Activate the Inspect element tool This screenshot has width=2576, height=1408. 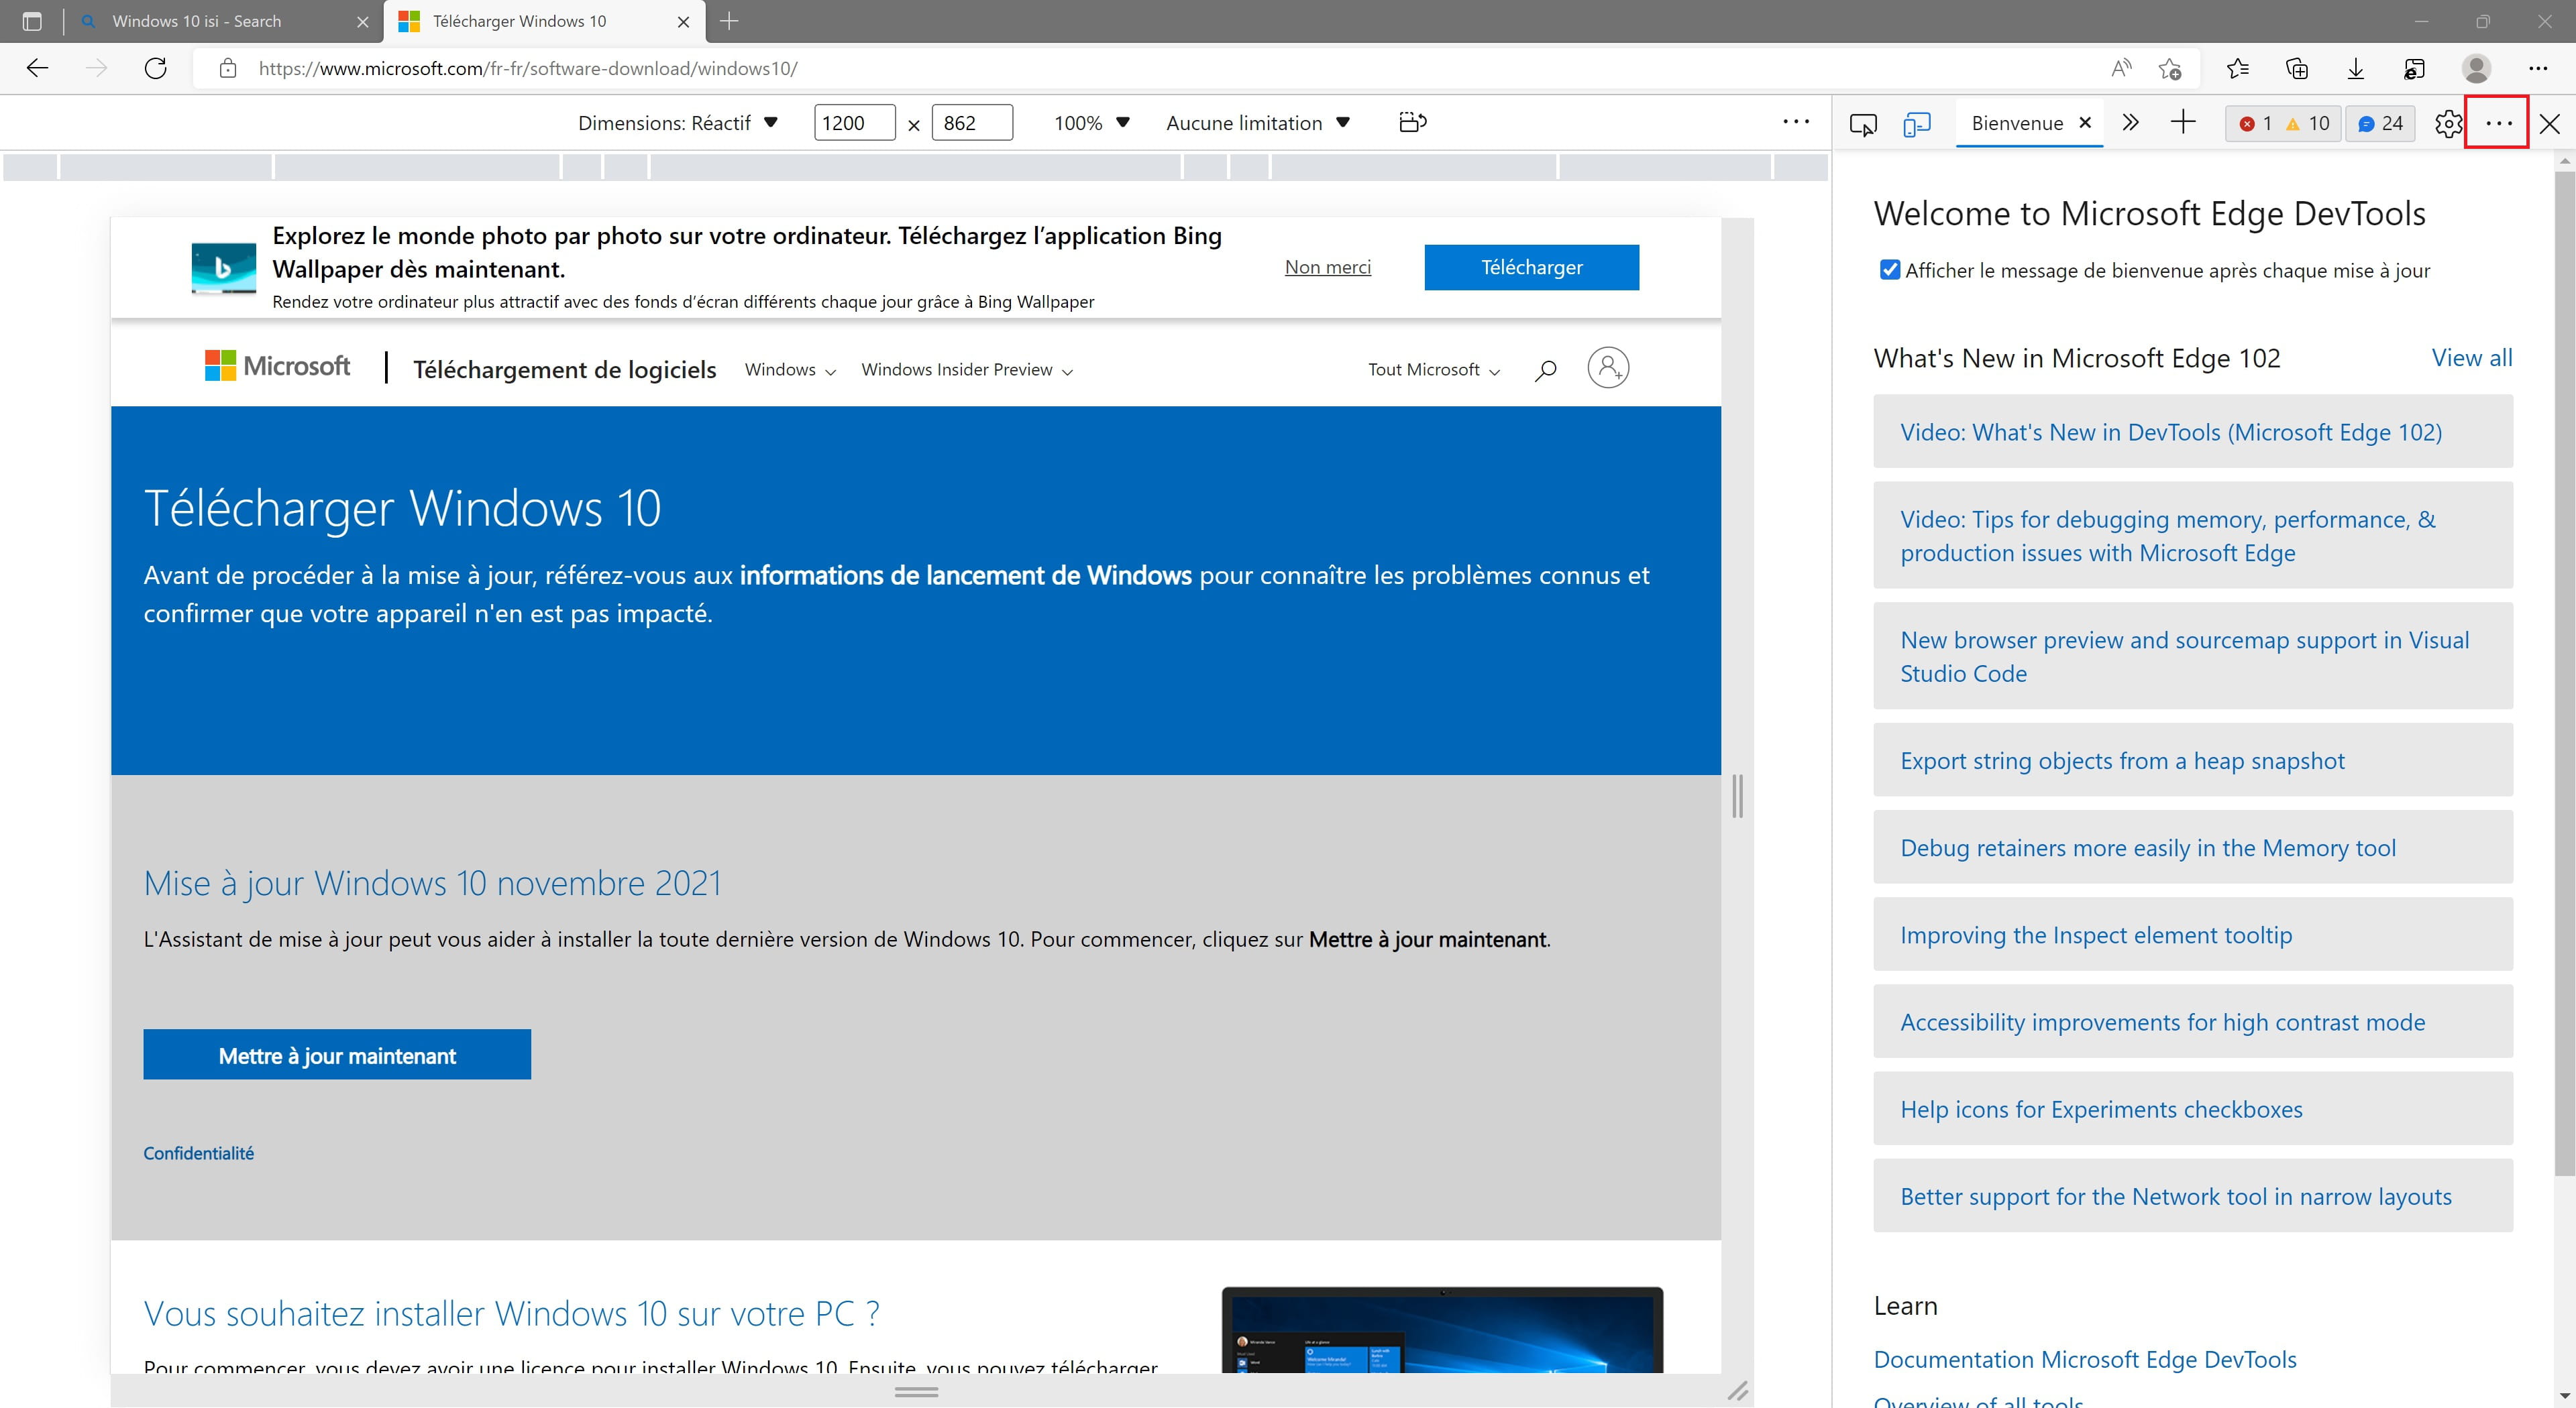(1863, 124)
